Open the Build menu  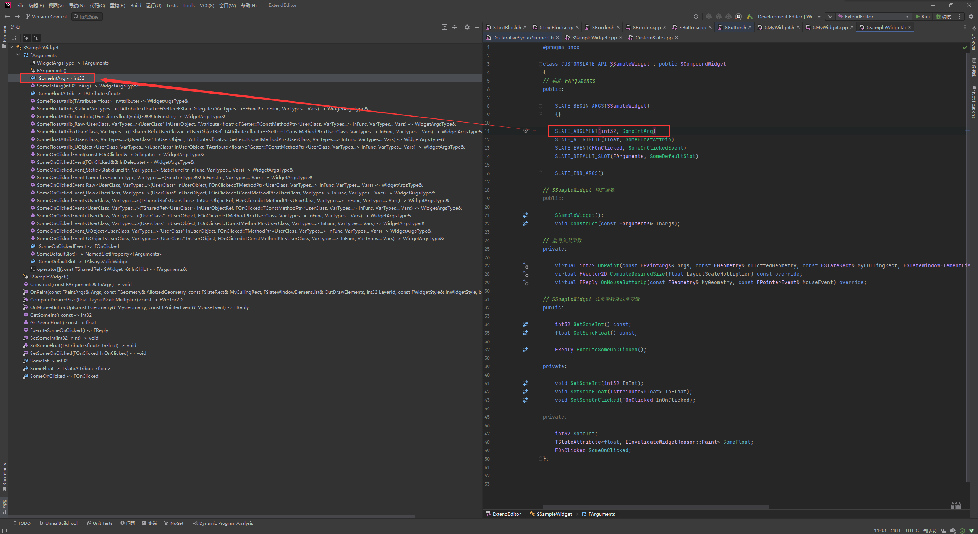pyautogui.click(x=135, y=5)
